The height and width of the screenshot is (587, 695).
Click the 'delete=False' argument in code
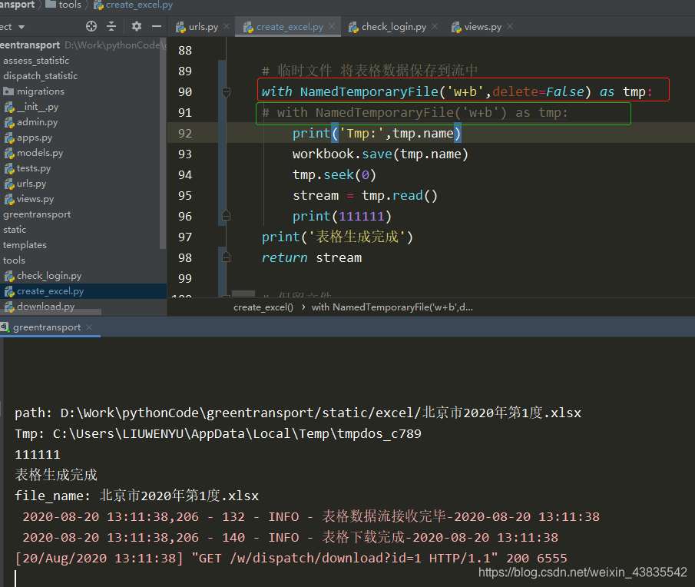(538, 91)
